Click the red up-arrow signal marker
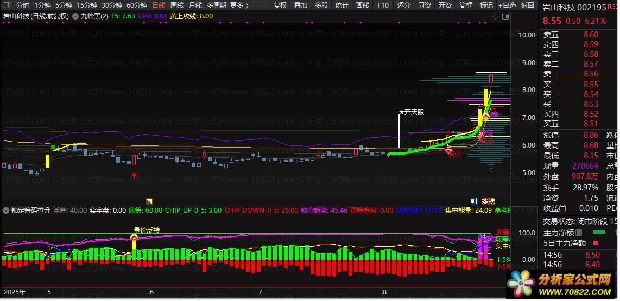 pos(134,175)
